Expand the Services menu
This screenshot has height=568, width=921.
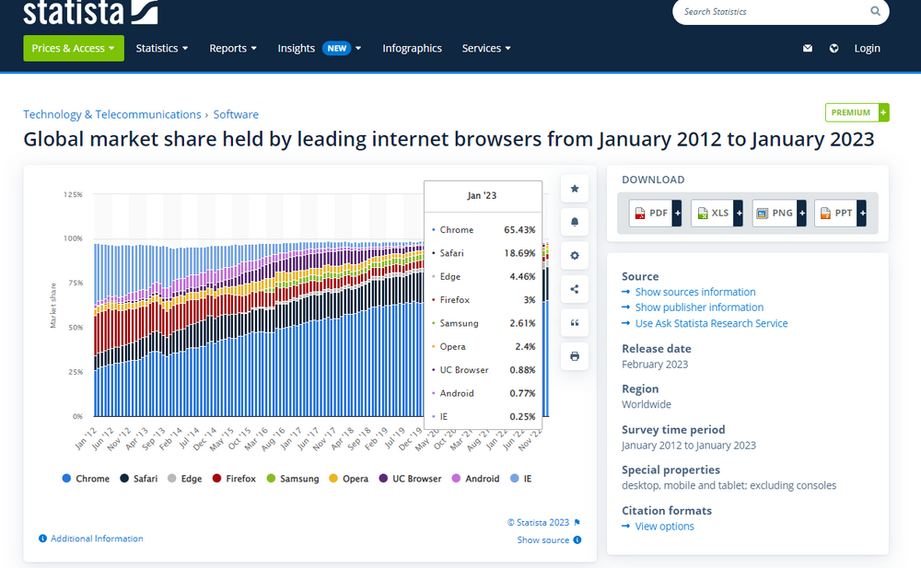coord(485,48)
